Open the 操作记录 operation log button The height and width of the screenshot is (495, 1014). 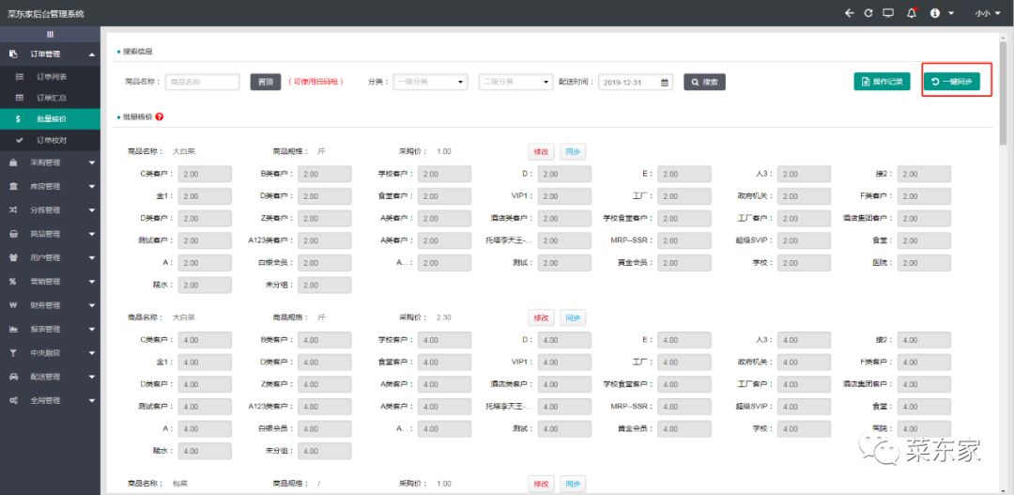point(882,82)
